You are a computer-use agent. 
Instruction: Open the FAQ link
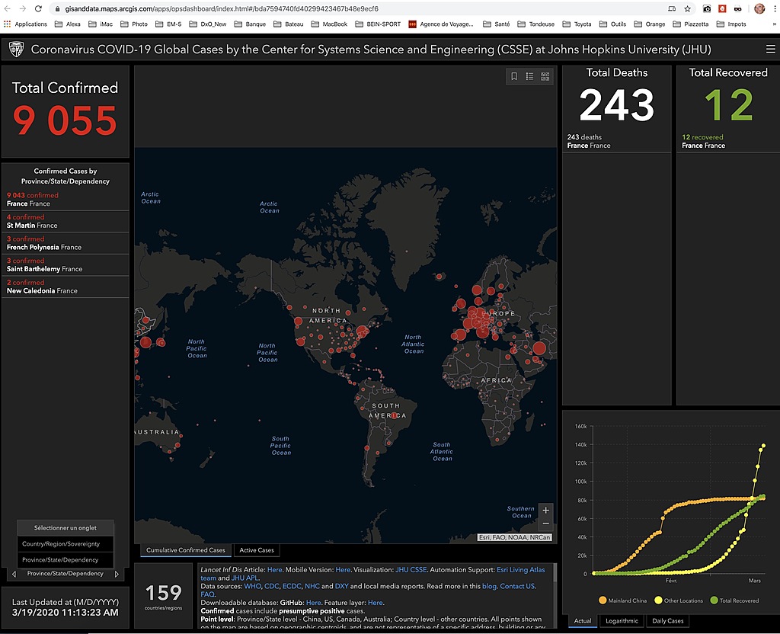pyautogui.click(x=207, y=594)
